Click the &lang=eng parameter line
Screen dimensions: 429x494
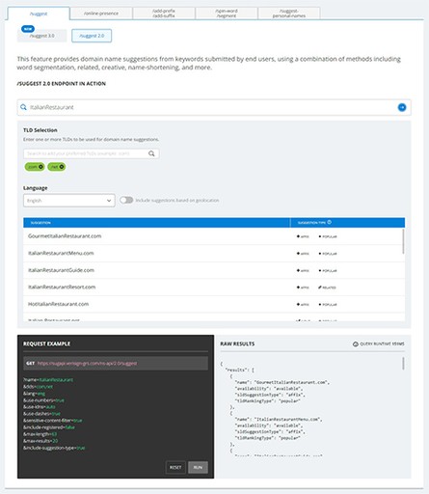point(34,394)
